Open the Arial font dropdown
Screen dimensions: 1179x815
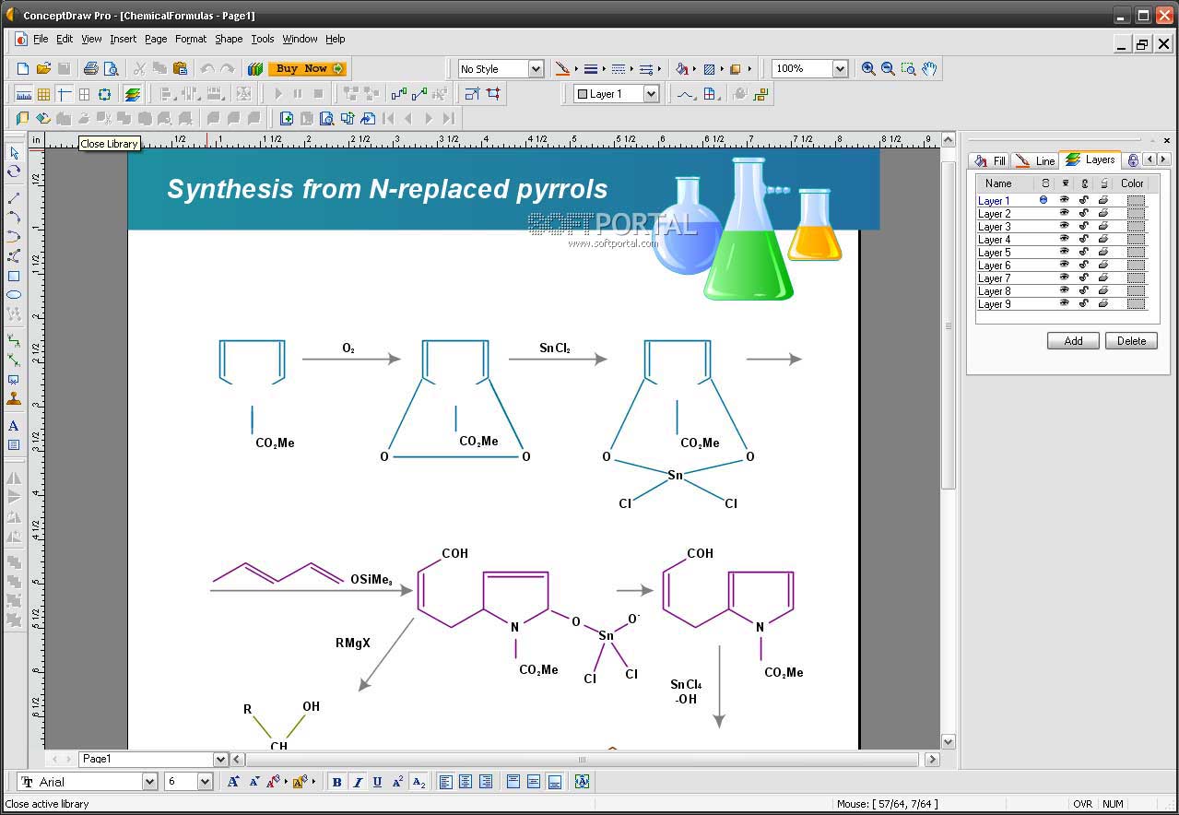[149, 782]
